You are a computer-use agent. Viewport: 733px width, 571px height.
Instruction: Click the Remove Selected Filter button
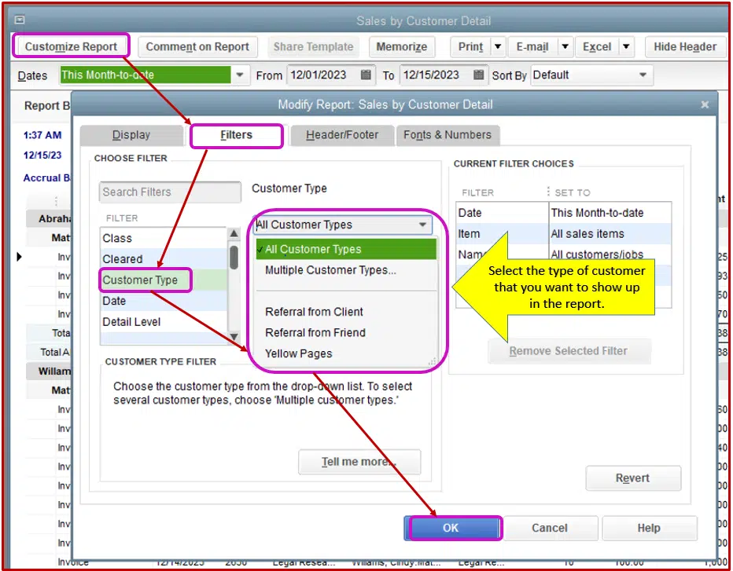pyautogui.click(x=569, y=351)
